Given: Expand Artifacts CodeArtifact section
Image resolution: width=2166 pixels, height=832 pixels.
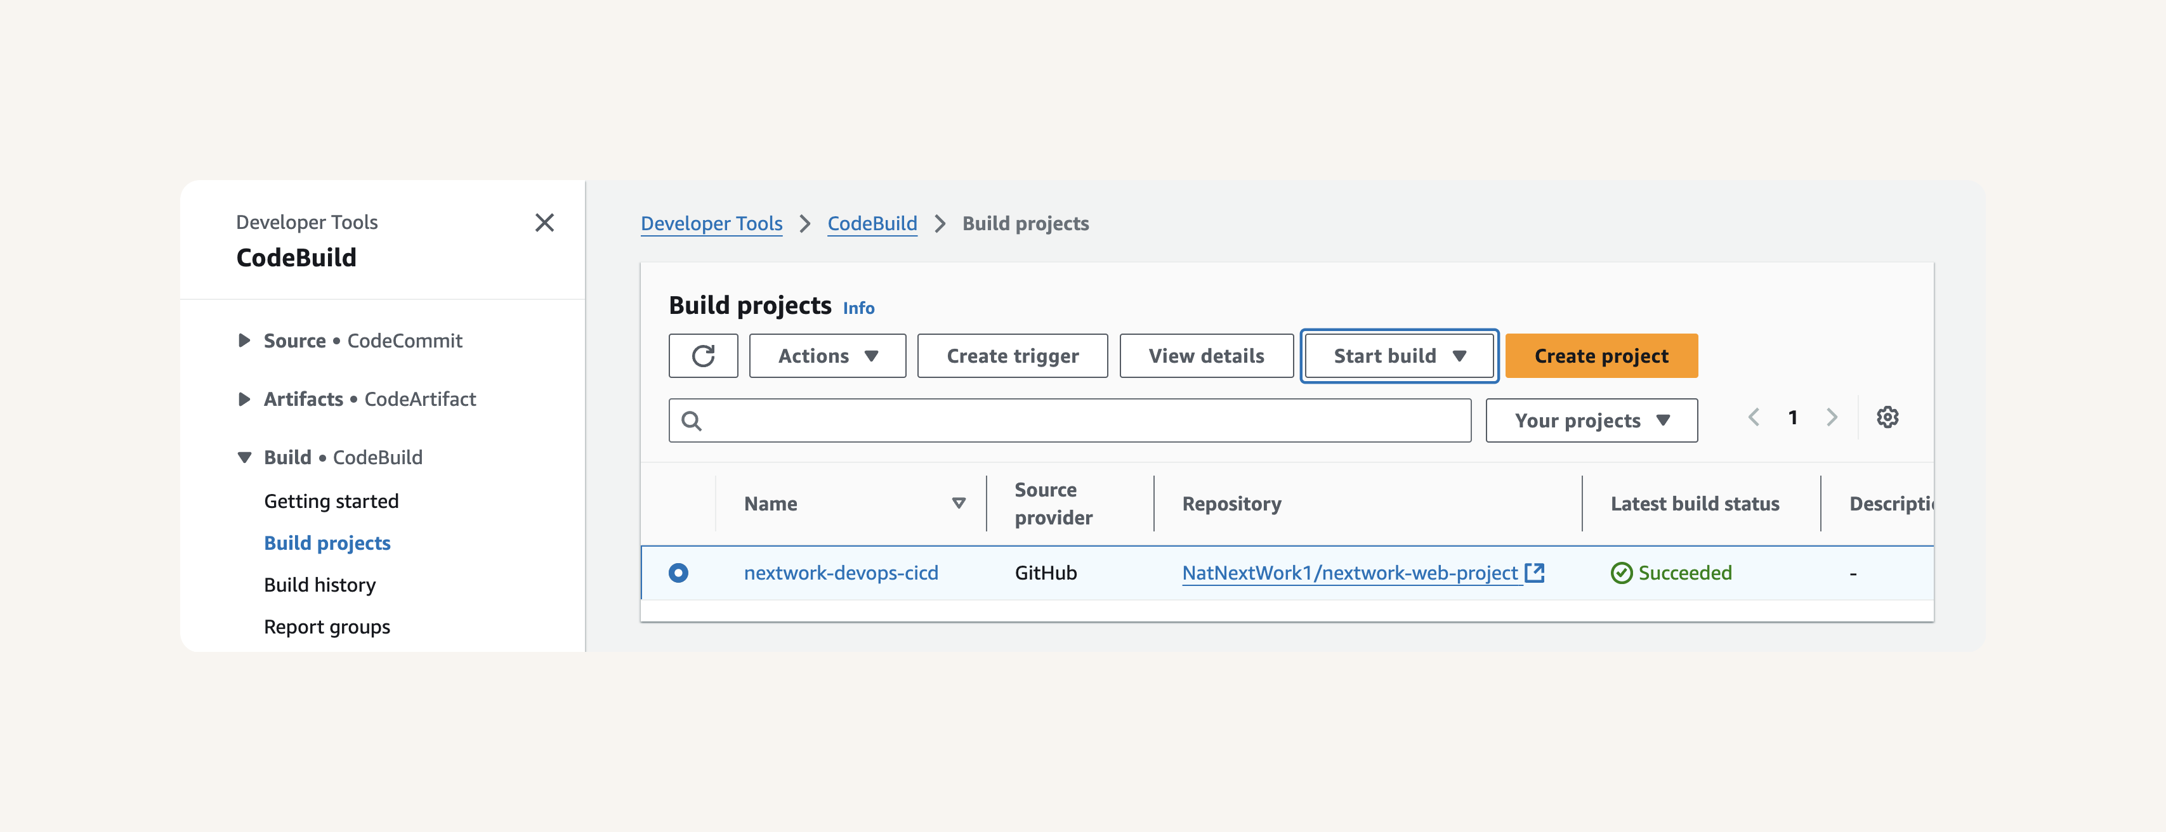Looking at the screenshot, I should (244, 399).
